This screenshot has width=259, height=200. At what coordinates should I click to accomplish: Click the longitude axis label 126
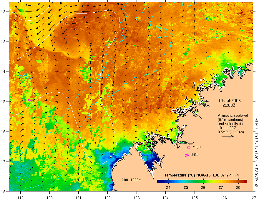(224, 198)
